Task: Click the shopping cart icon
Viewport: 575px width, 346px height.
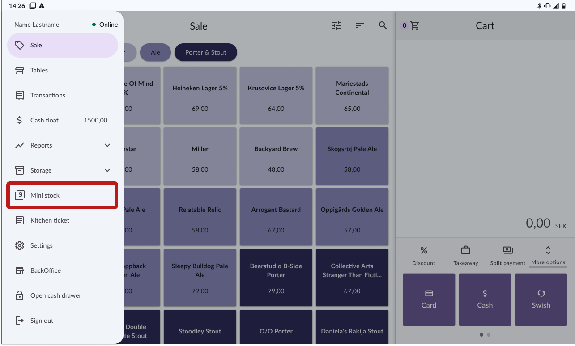Action: pyautogui.click(x=415, y=25)
